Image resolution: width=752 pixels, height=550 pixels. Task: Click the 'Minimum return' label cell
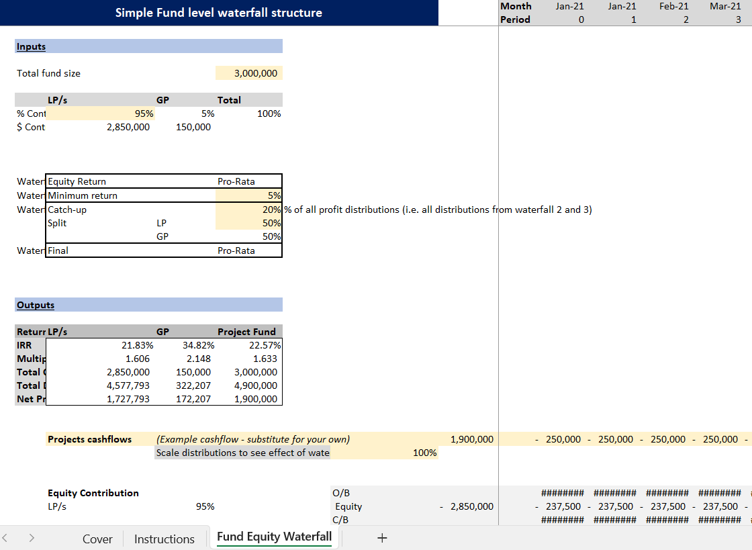(83, 195)
